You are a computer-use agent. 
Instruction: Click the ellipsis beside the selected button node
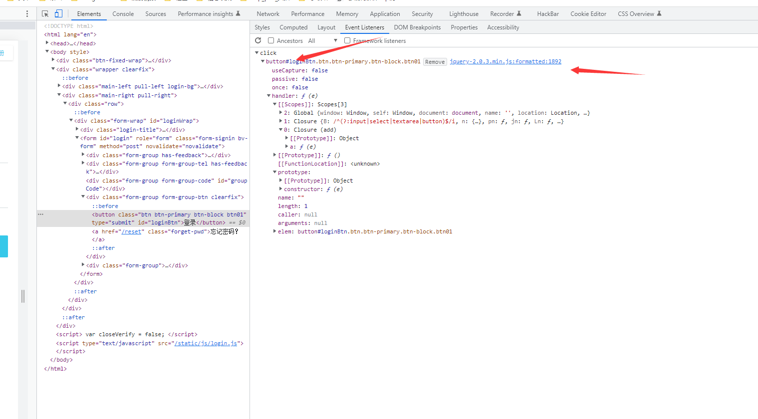click(40, 214)
